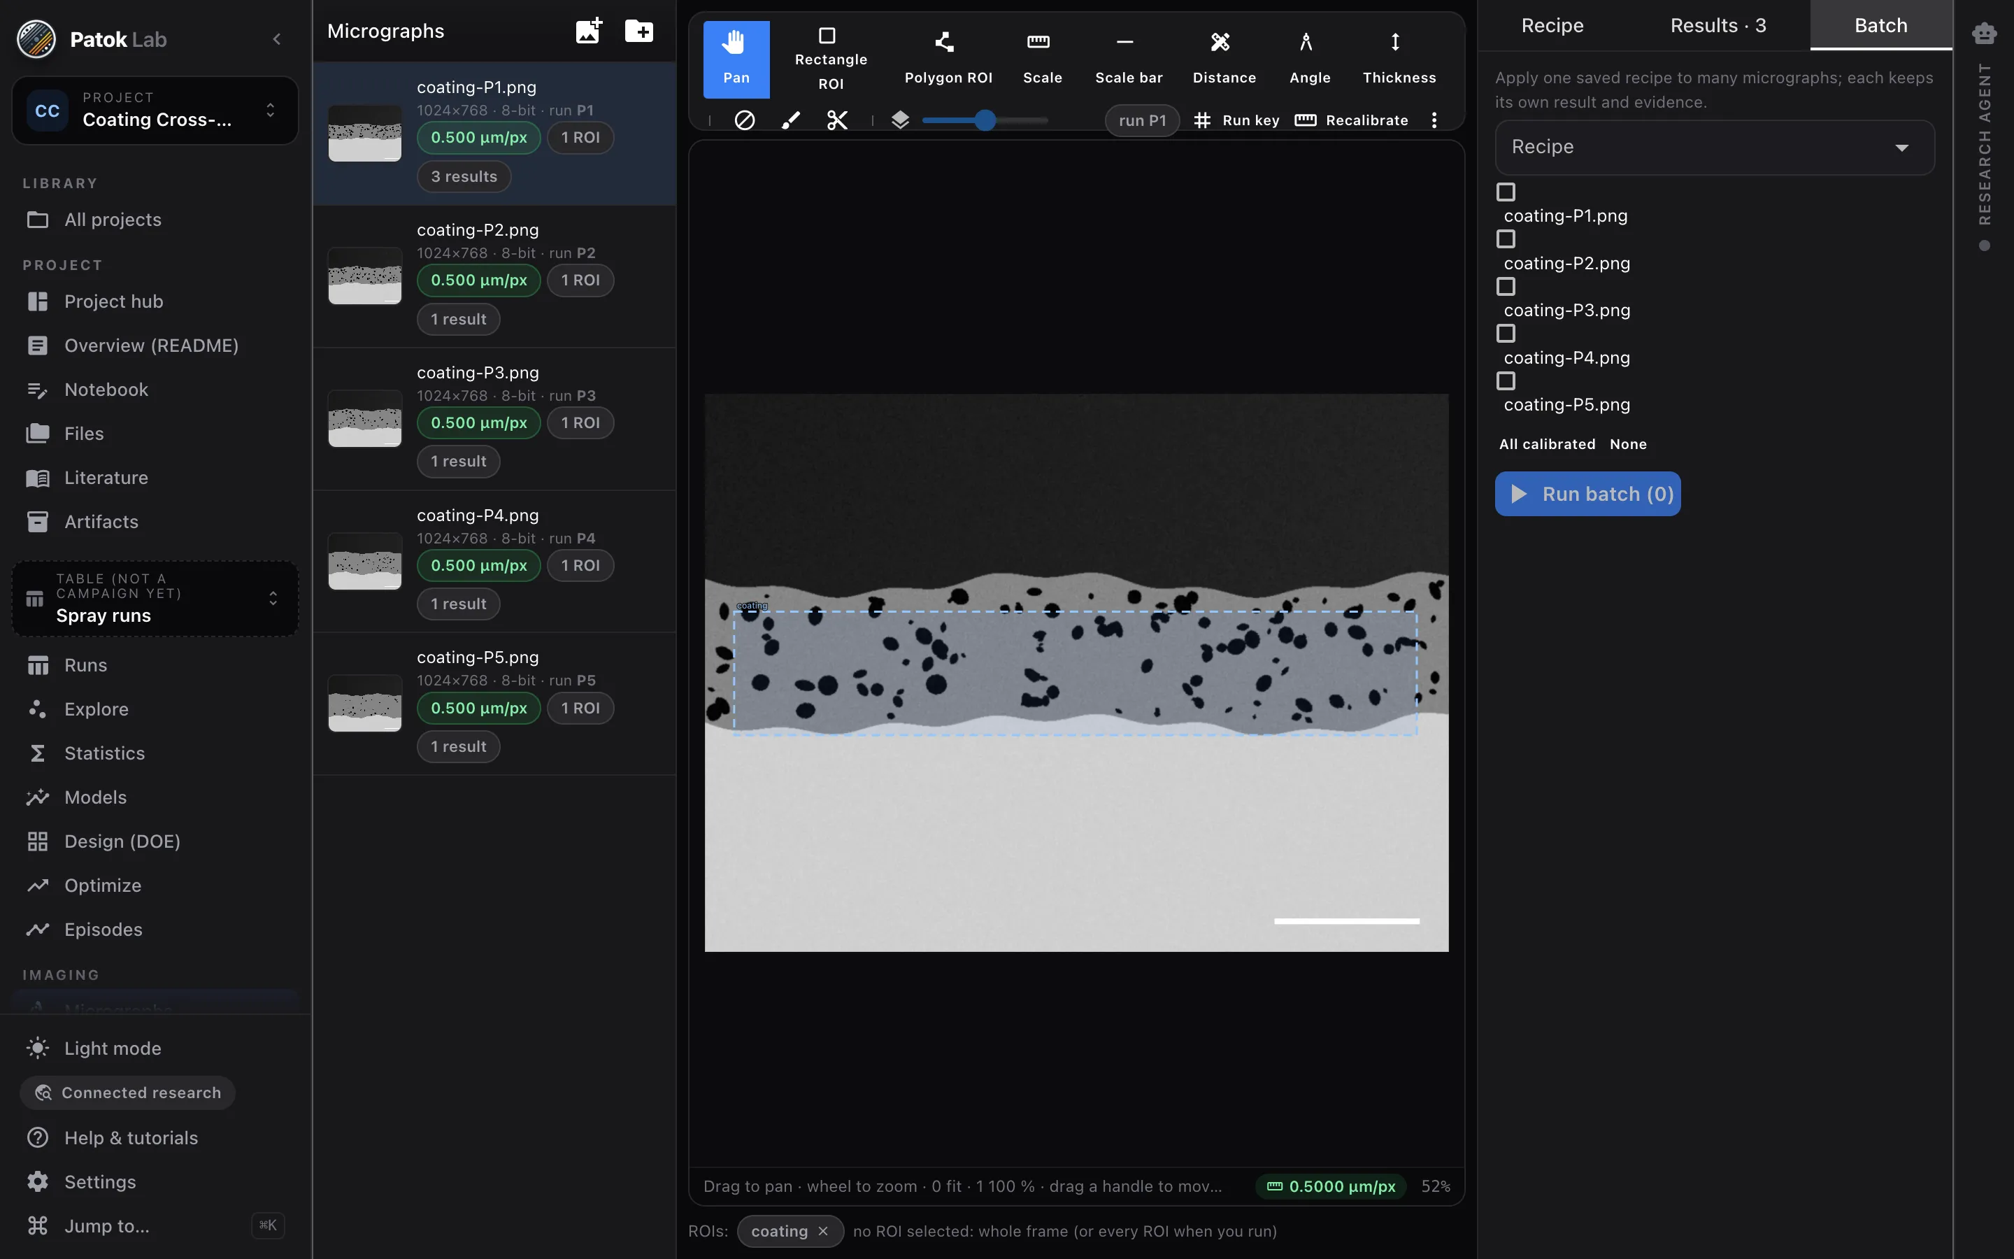
Task: Pick the Distance measurement tool
Action: pyautogui.click(x=1224, y=58)
